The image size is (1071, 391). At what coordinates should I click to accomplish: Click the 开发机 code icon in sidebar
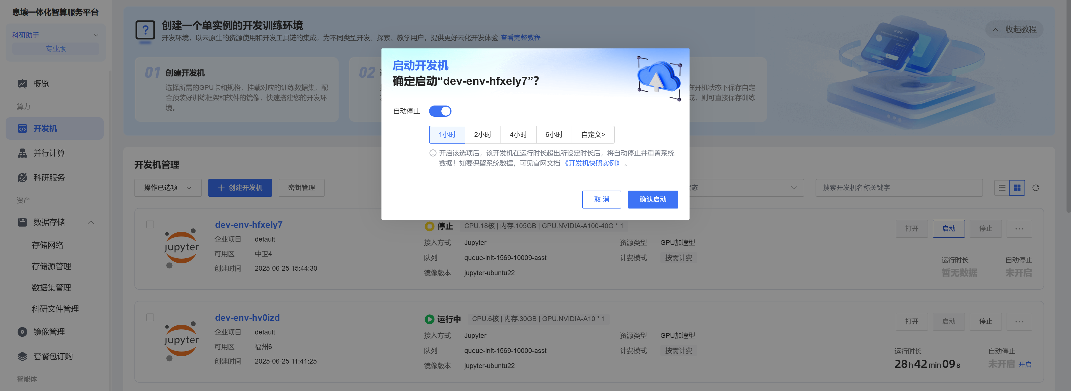point(22,129)
